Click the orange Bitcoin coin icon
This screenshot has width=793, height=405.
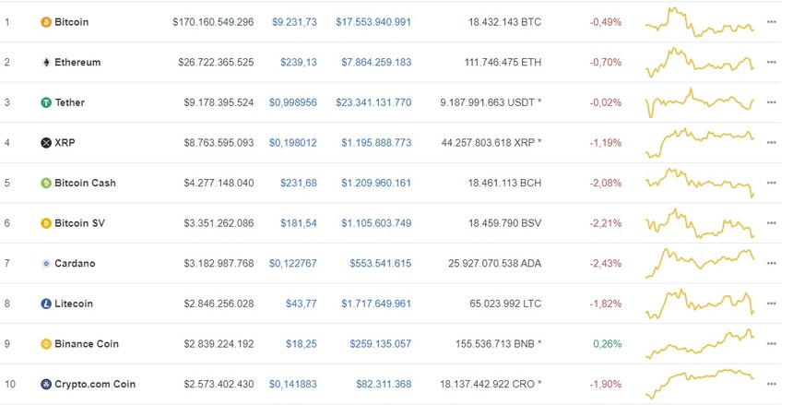(x=46, y=22)
